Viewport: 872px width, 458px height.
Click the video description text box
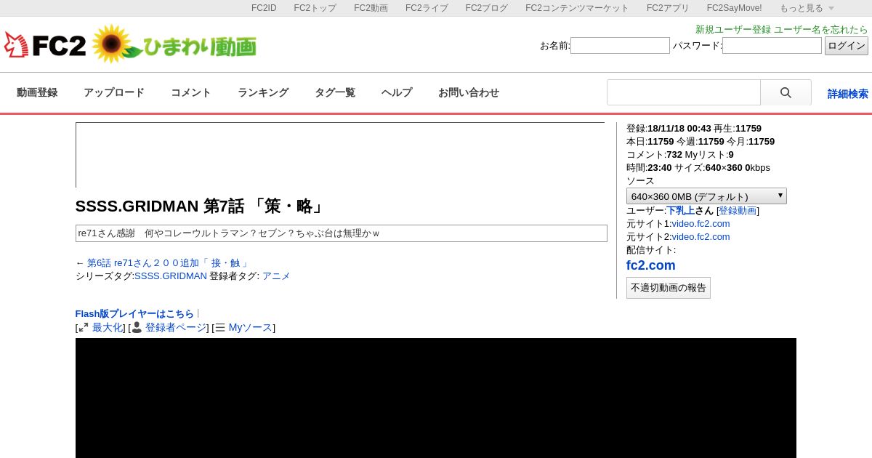click(342, 233)
